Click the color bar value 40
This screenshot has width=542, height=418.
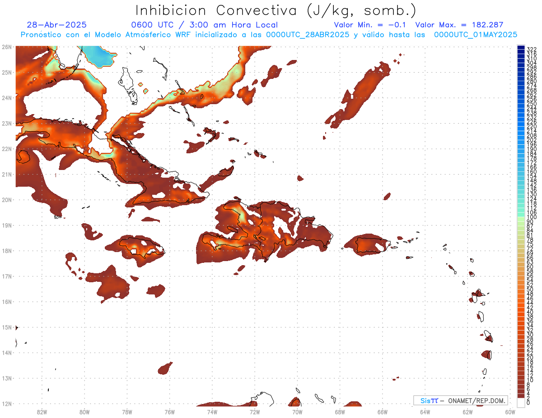point(530,312)
